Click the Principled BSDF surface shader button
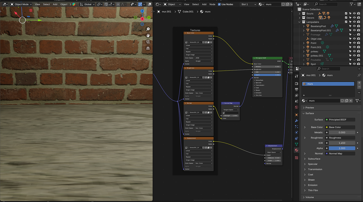The image size is (363, 202). [340, 120]
